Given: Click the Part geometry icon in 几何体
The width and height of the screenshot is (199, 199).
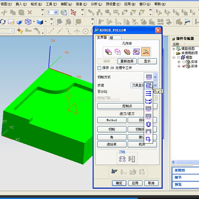Looking at the screenshot, I should tap(108, 52).
